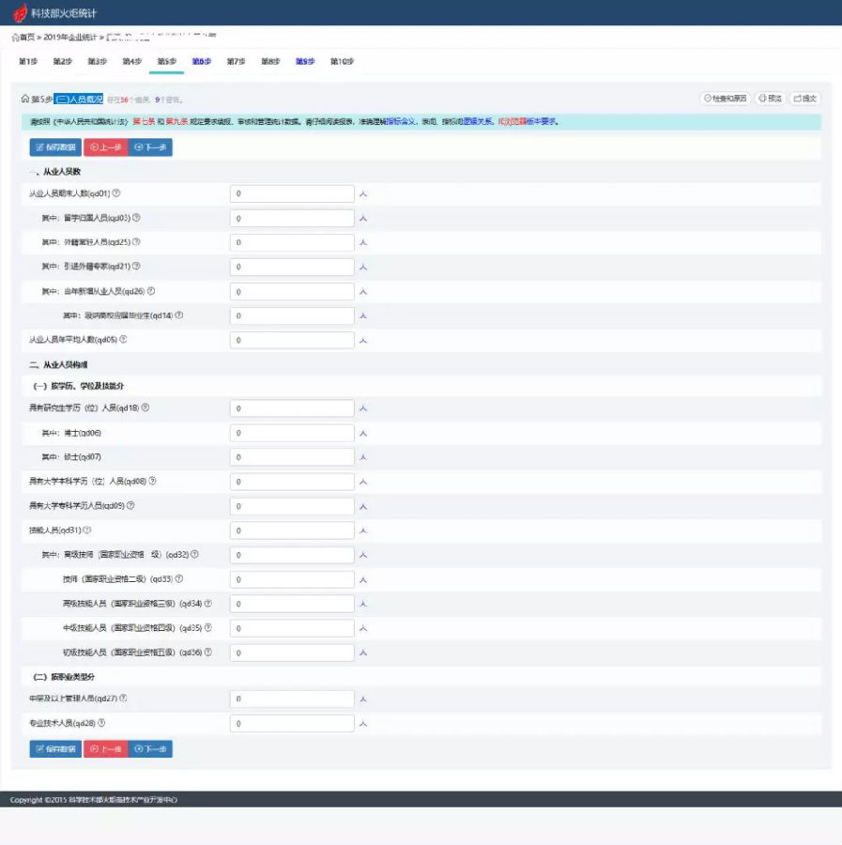Click the top 保存数据 button

point(55,147)
